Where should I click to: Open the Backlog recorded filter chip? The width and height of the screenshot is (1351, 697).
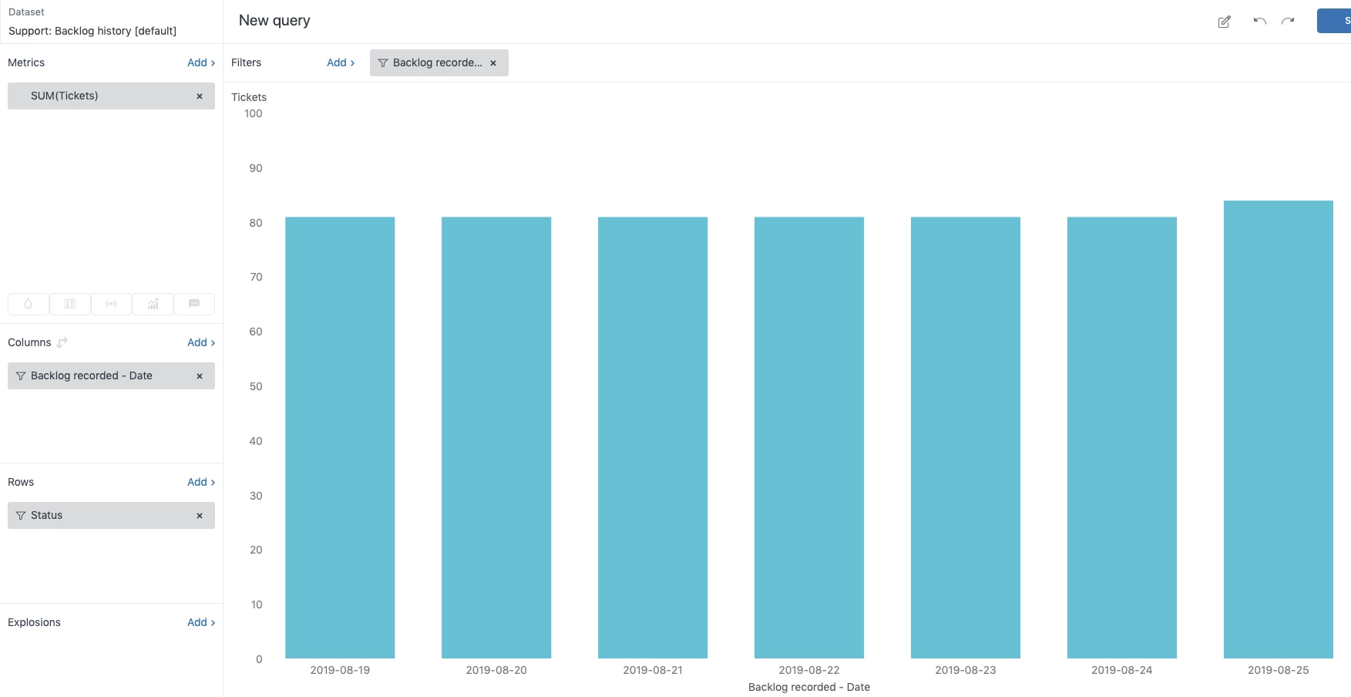point(439,63)
